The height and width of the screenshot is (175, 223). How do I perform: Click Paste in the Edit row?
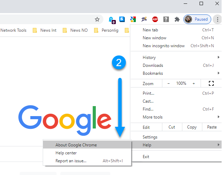pos(212,127)
